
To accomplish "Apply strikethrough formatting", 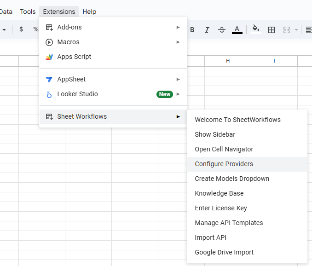I will tap(222, 30).
